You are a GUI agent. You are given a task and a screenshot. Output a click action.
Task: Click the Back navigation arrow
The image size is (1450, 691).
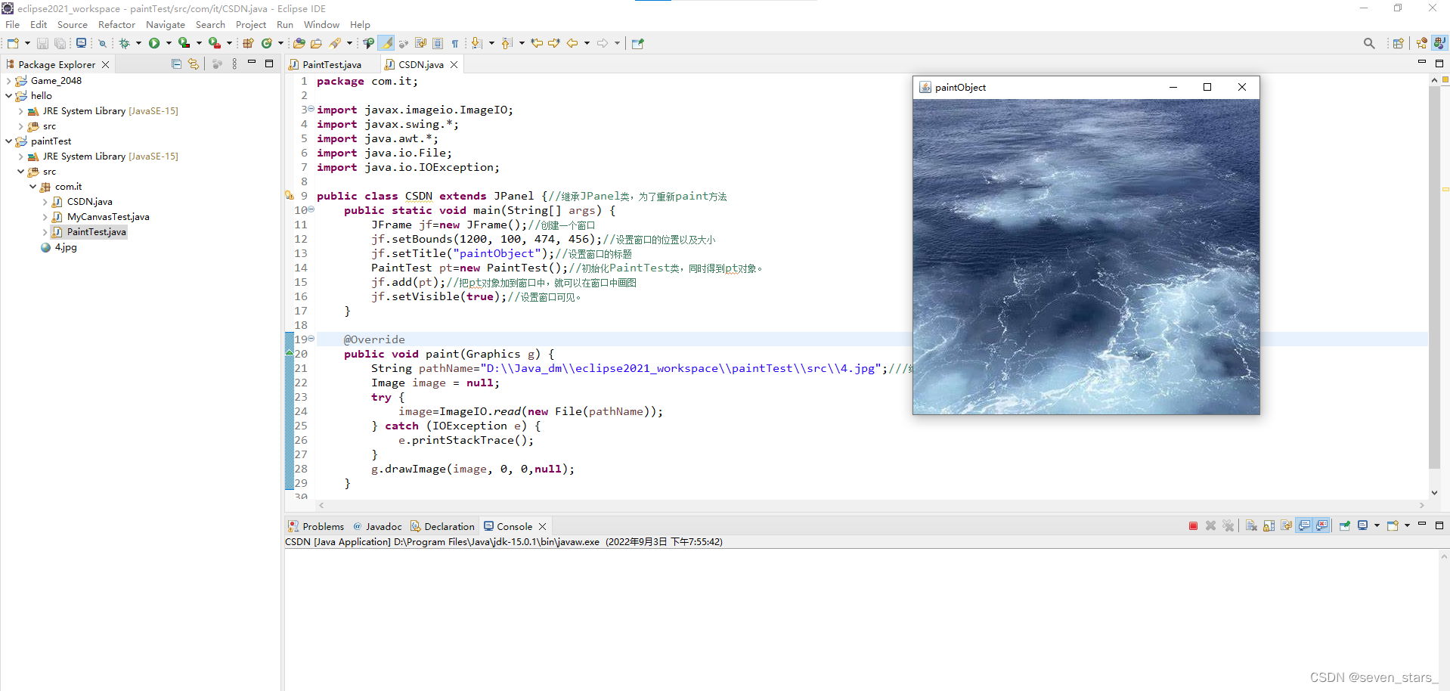pos(572,43)
